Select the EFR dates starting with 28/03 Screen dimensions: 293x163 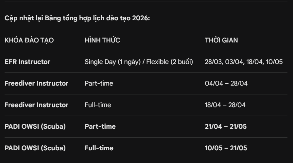point(244,62)
